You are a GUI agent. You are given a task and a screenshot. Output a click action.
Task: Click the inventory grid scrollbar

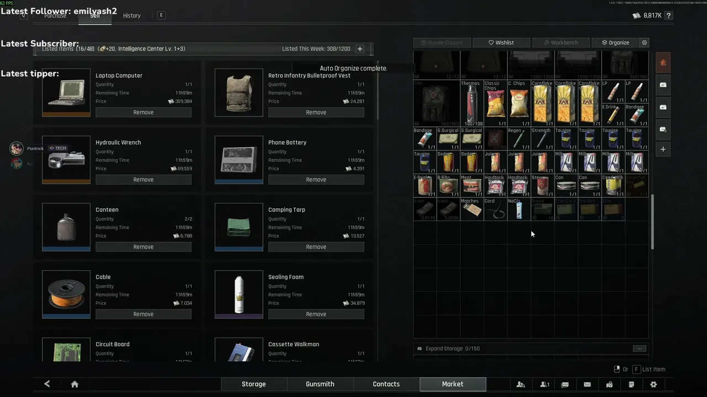[x=652, y=222]
